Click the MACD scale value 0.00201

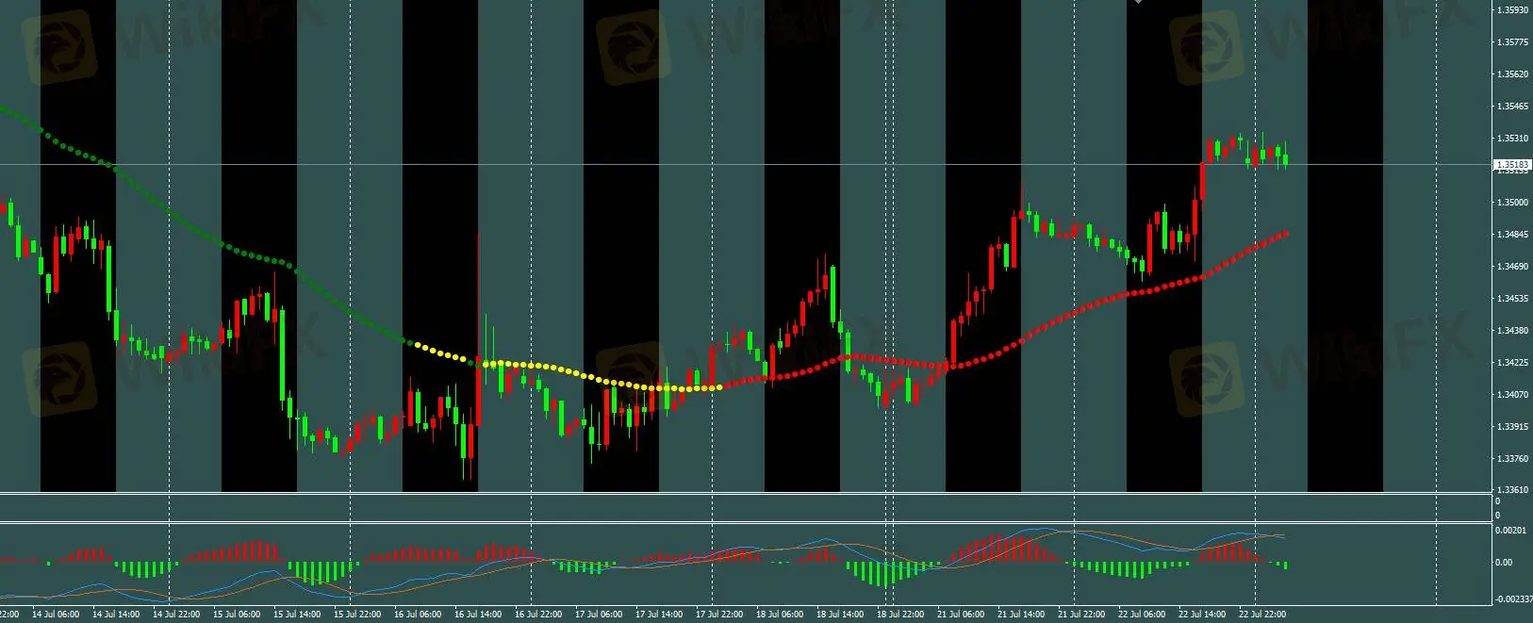[1512, 531]
